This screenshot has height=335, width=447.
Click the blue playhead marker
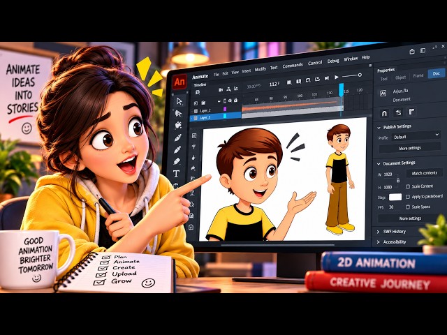tap(342, 89)
